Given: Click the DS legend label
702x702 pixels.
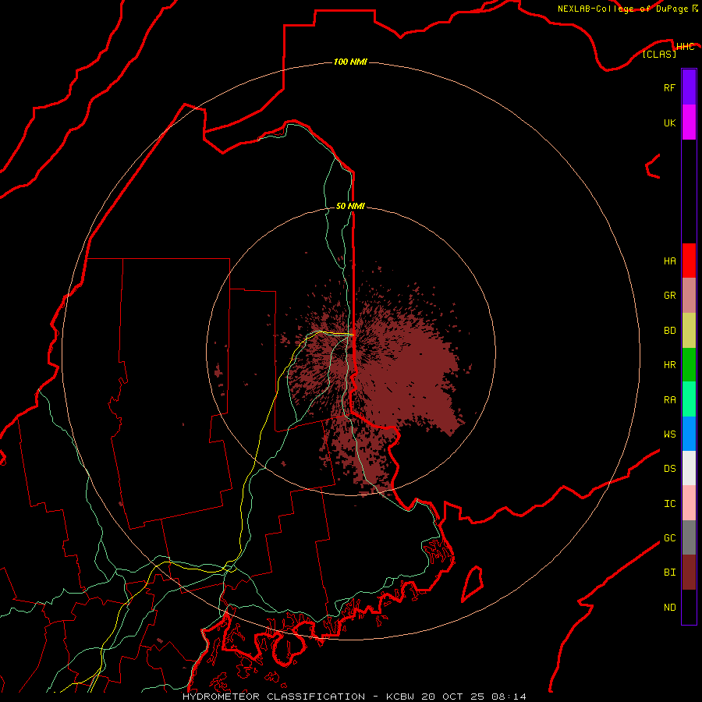Looking at the screenshot, I should click(x=669, y=469).
